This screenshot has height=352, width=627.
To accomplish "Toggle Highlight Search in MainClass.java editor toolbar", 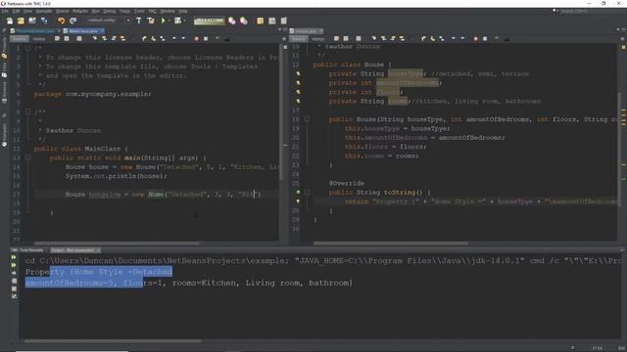I will [122, 39].
